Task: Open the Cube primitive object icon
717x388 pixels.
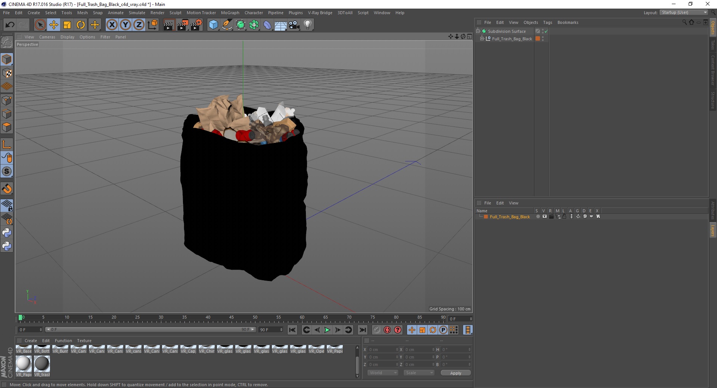Action: point(213,25)
